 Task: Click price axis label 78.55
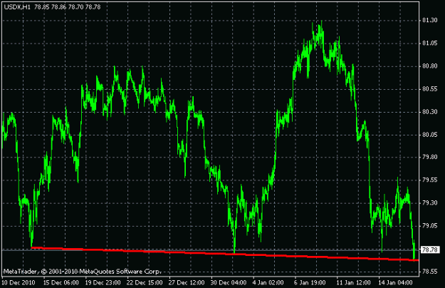pos(429,272)
